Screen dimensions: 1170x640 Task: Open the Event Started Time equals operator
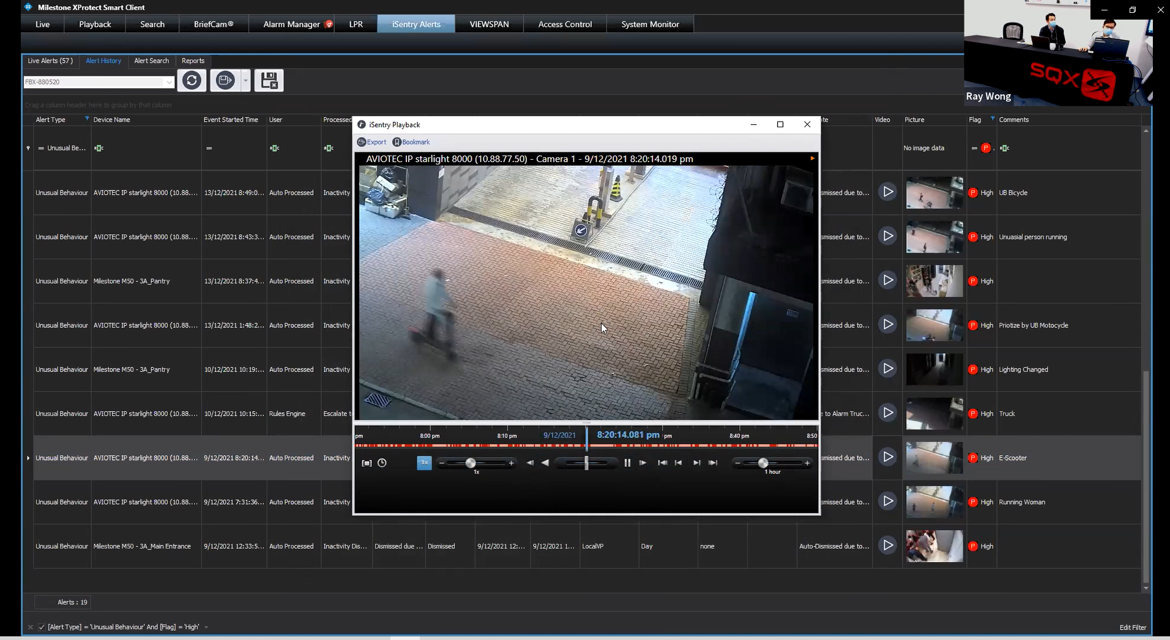[209, 148]
